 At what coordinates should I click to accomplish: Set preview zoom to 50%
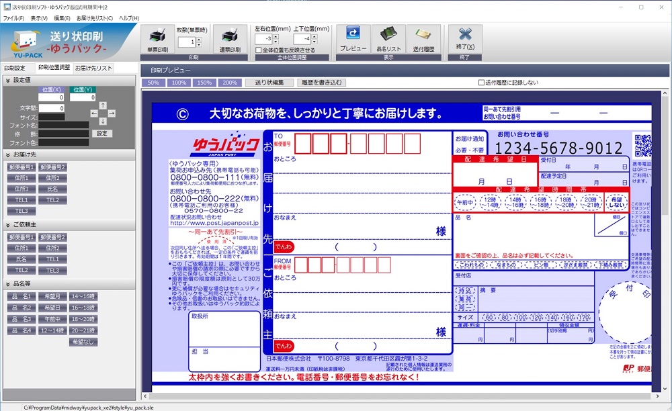[153, 83]
